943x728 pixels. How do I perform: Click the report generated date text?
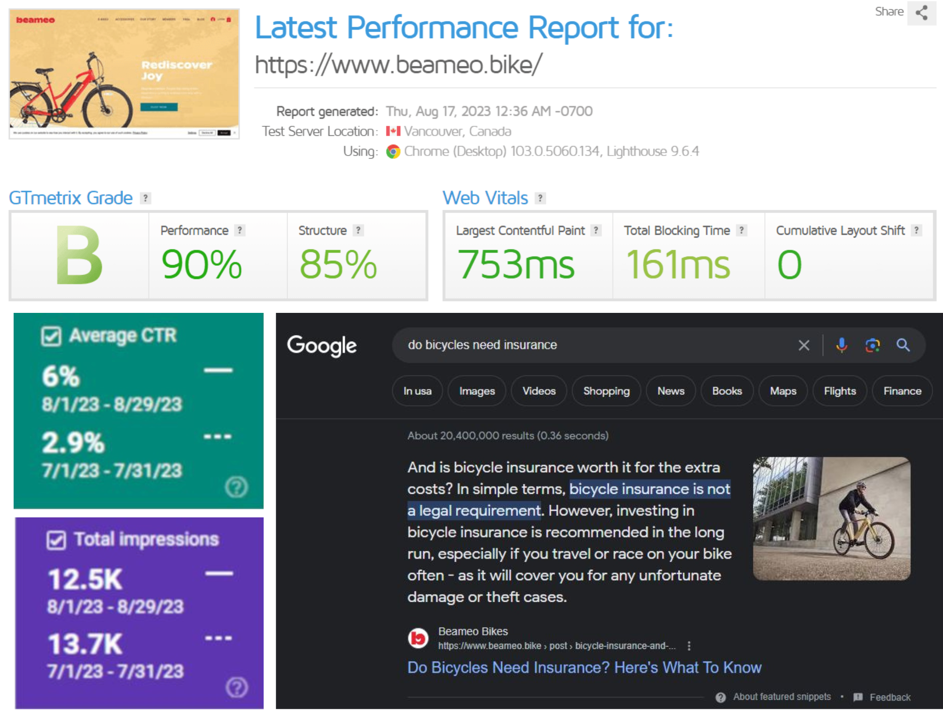489,112
